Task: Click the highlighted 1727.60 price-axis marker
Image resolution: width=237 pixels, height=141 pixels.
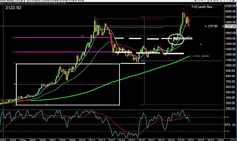Action: point(230,26)
